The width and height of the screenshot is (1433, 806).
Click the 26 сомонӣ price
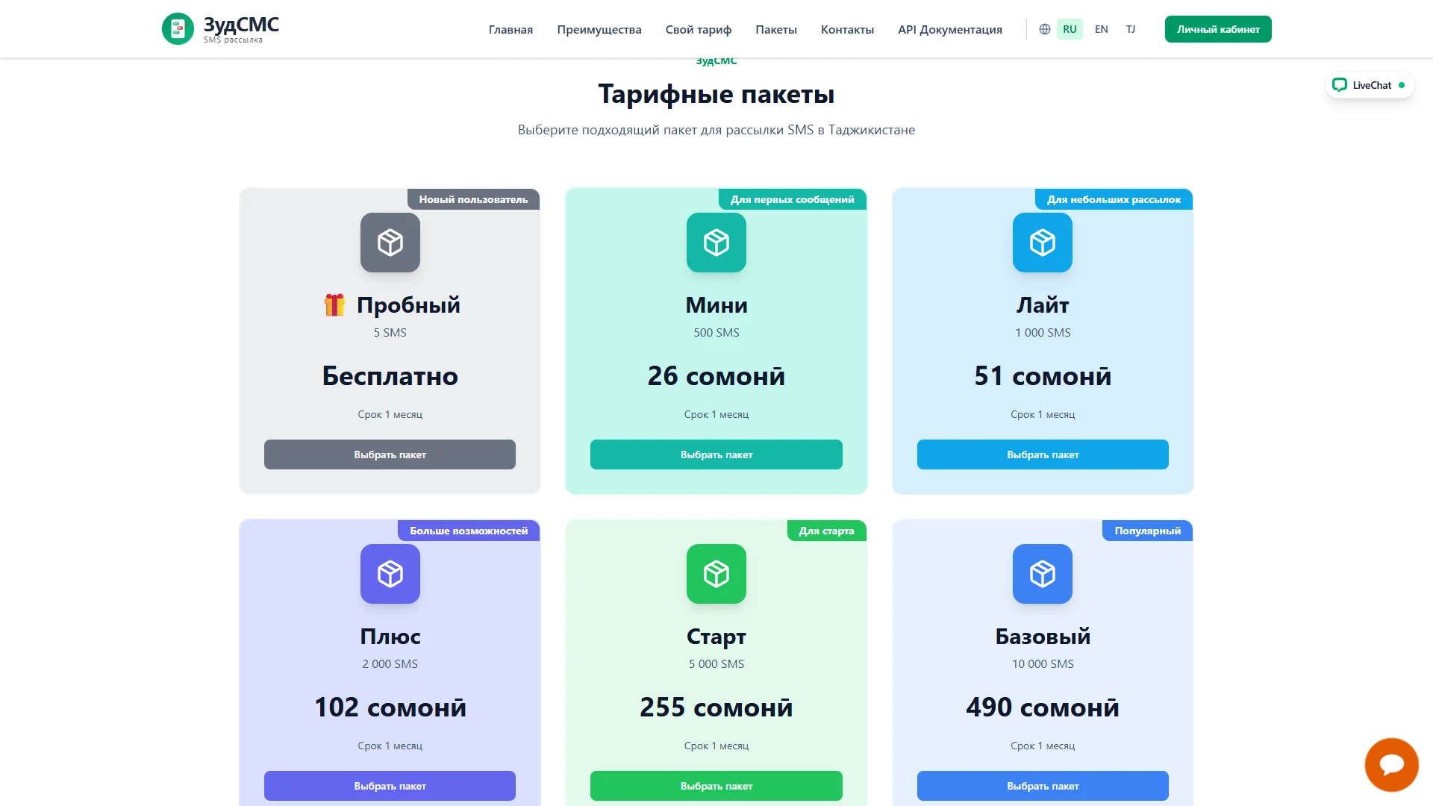pyautogui.click(x=716, y=376)
